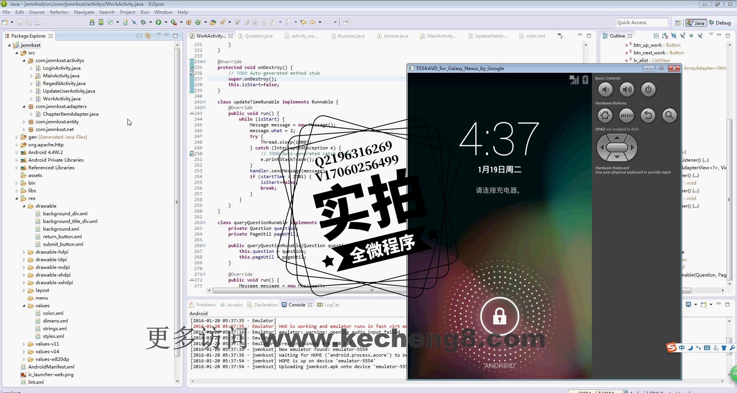The image size is (737, 393).
Task: Toggle Hide Non-Public Members in Outline
Action: (691, 36)
